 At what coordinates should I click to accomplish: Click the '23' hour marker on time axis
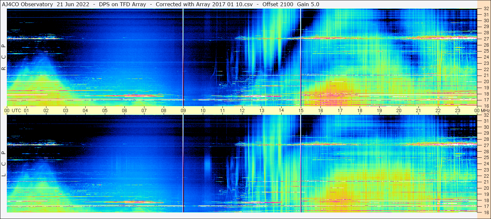458,110
